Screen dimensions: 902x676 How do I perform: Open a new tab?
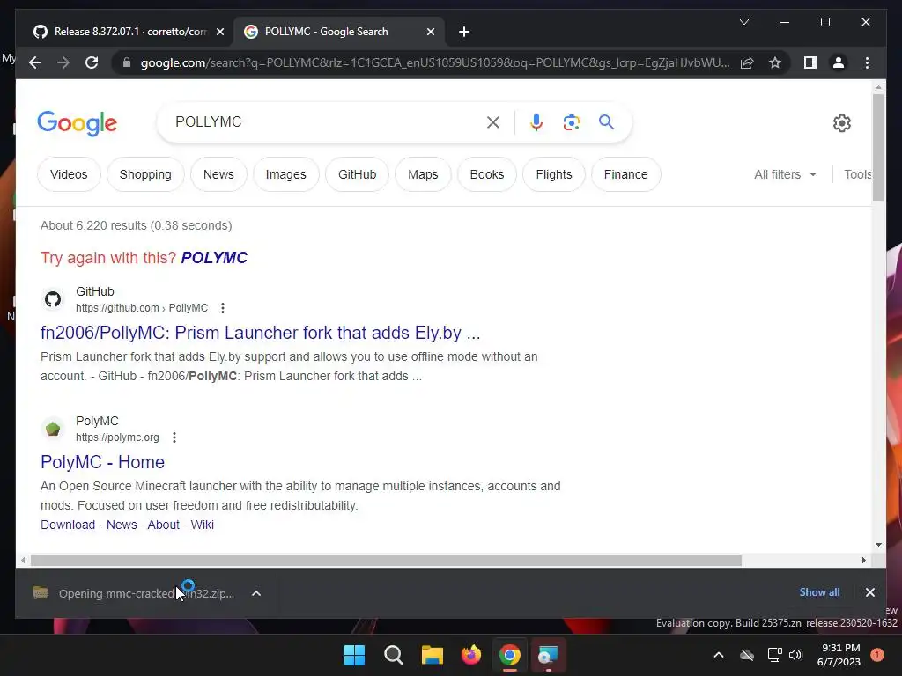click(x=464, y=32)
